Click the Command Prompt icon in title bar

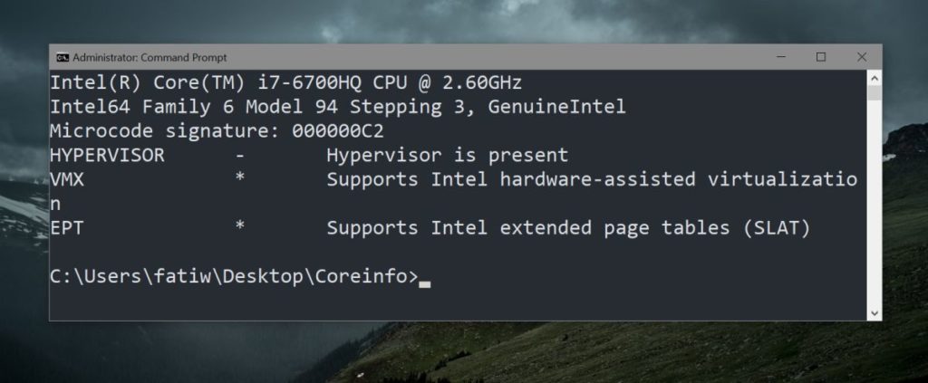point(63,57)
